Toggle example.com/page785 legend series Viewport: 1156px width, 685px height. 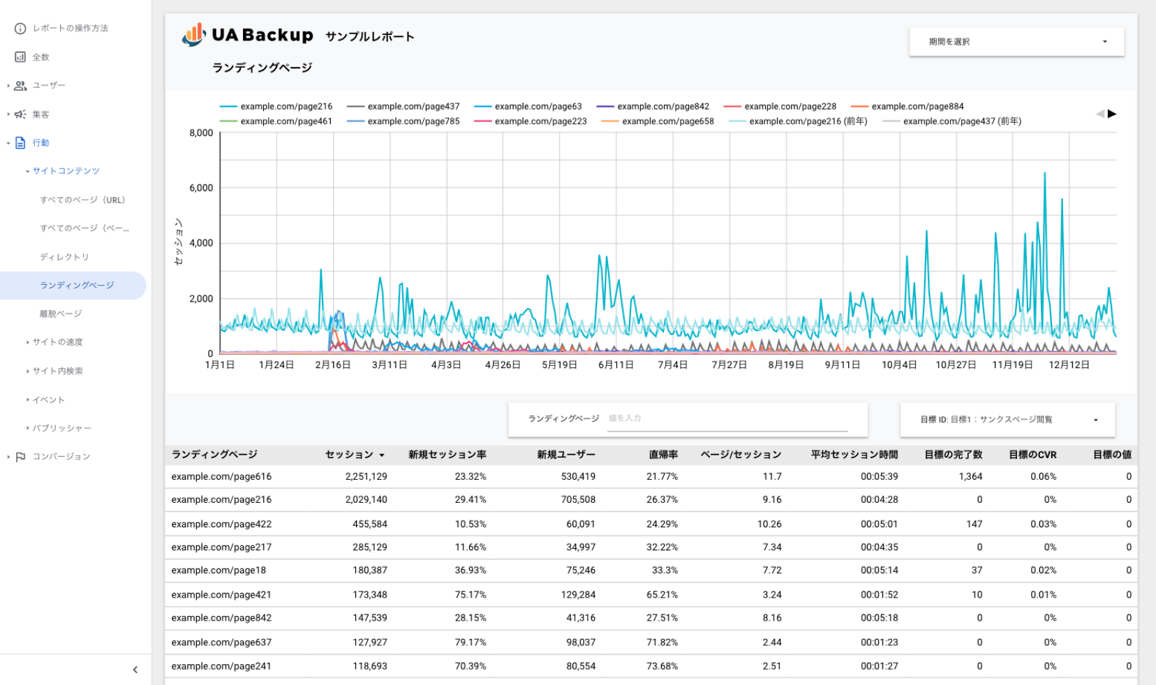pos(403,121)
